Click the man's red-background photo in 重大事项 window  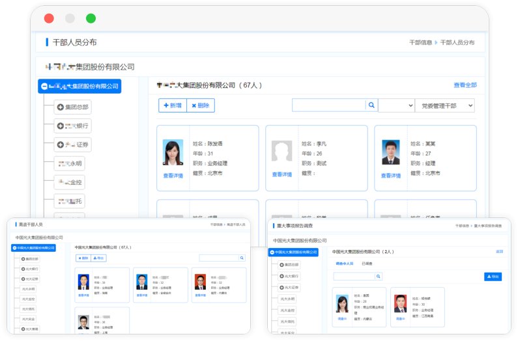tap(401, 303)
